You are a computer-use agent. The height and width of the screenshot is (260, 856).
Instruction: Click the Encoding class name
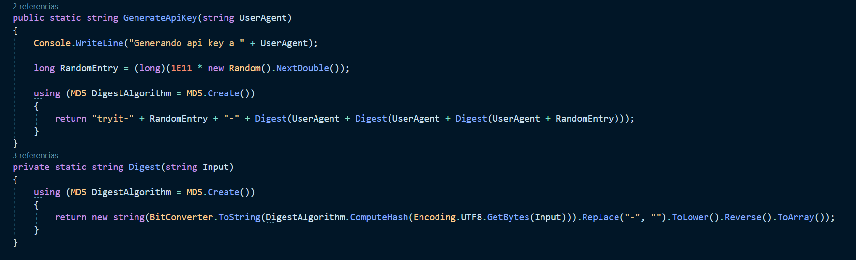click(x=435, y=217)
